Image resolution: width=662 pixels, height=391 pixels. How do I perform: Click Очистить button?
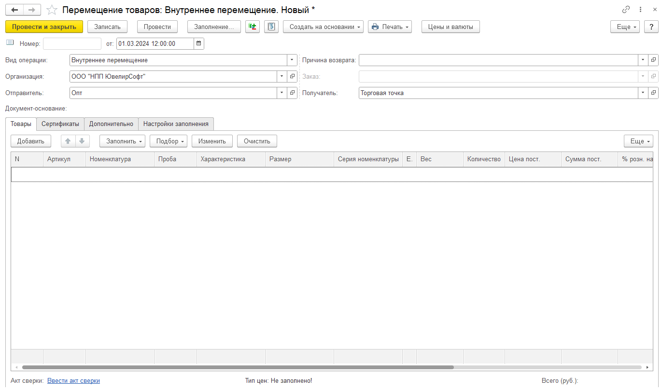coord(257,141)
